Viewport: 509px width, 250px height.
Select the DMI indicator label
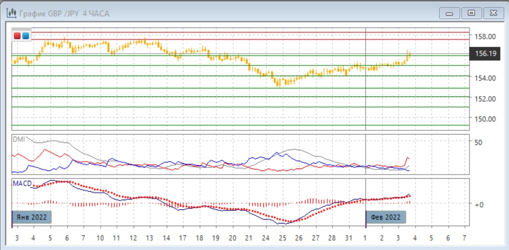[x=19, y=139]
